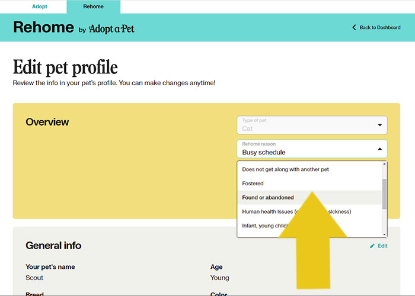Viewport: 415px width, 296px height.
Task: Click the Edit link for General info
Action: coord(382,246)
